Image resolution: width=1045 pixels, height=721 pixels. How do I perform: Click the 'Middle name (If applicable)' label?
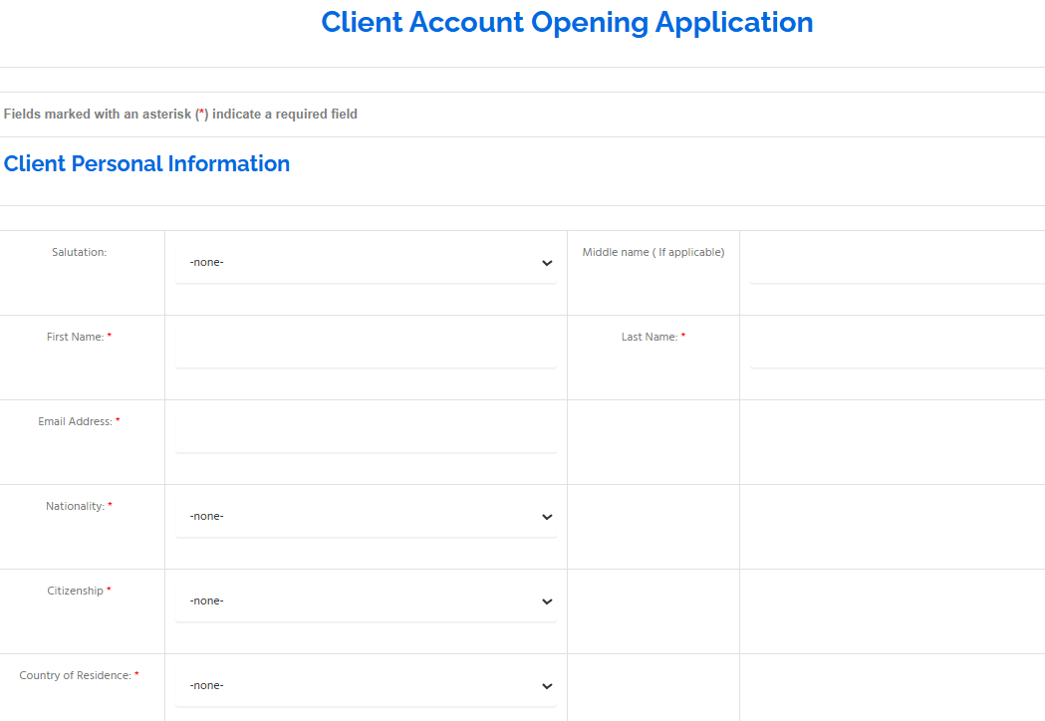(x=653, y=253)
